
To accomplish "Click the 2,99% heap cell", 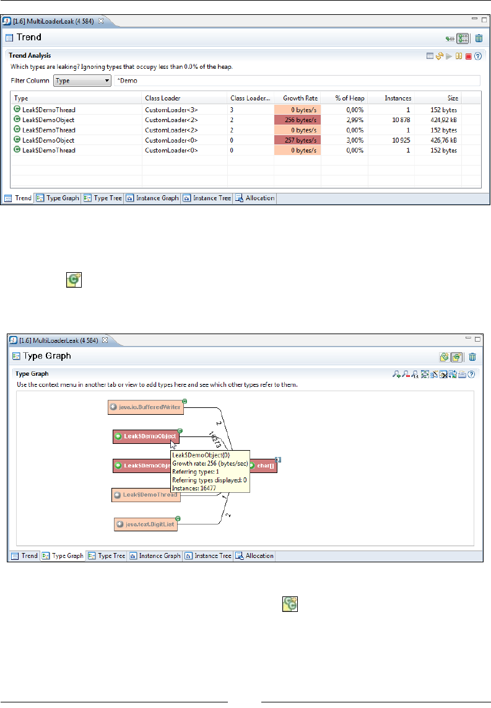I will 344,120.
